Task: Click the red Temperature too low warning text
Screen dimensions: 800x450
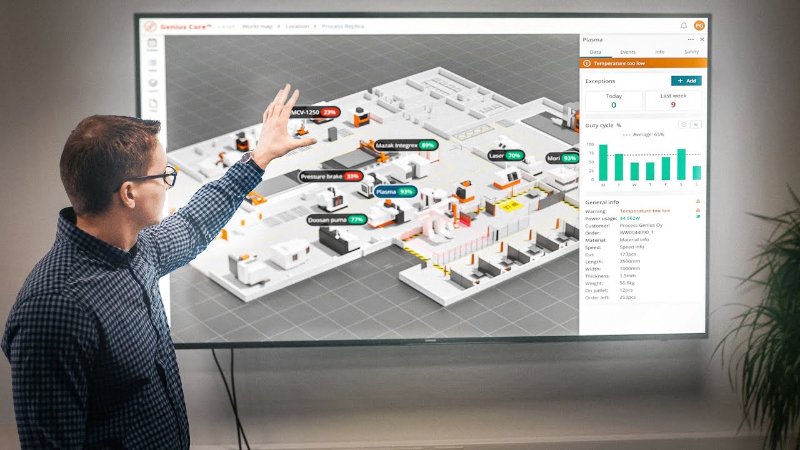Action: [644, 211]
